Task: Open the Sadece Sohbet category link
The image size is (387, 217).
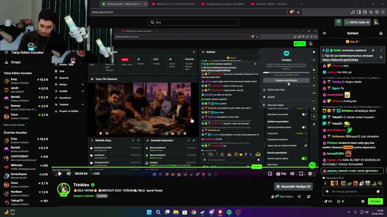Action: click(x=83, y=196)
